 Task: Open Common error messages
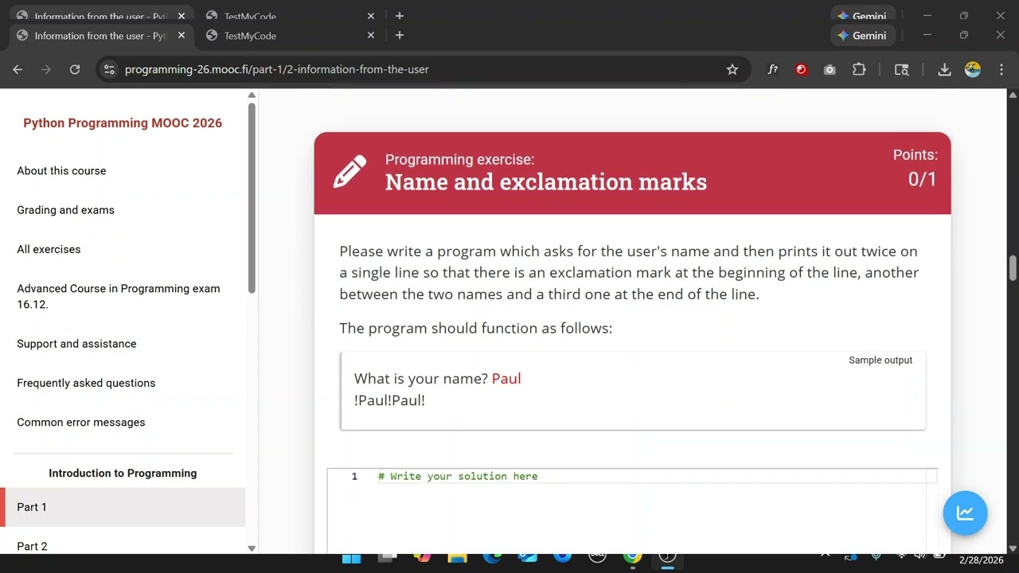coord(81,423)
